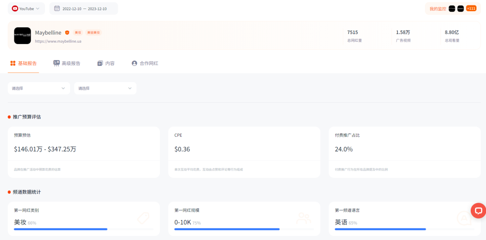The height and width of the screenshot is (240, 486).
Task: Click the orange verified shield badge
Action: coord(67,32)
